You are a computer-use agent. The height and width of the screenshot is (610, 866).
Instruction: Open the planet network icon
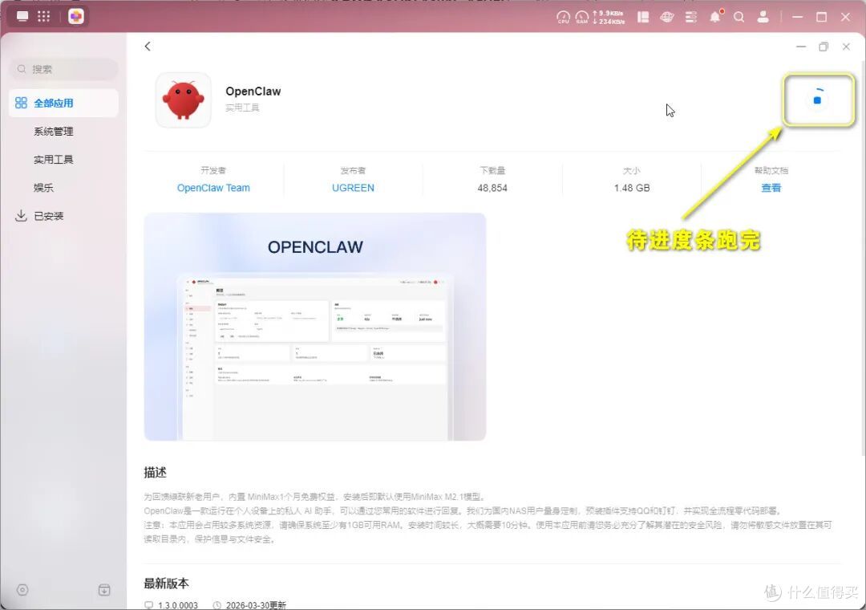pos(667,17)
